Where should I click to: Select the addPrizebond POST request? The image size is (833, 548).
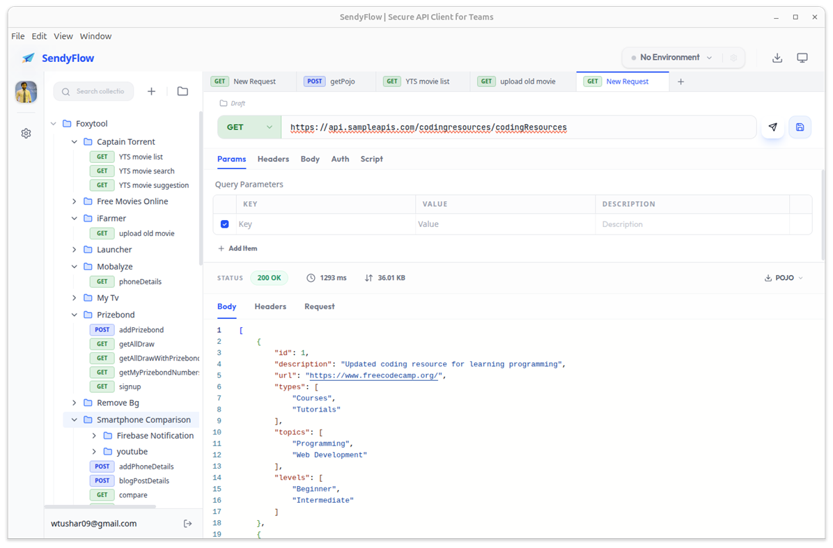(127, 330)
